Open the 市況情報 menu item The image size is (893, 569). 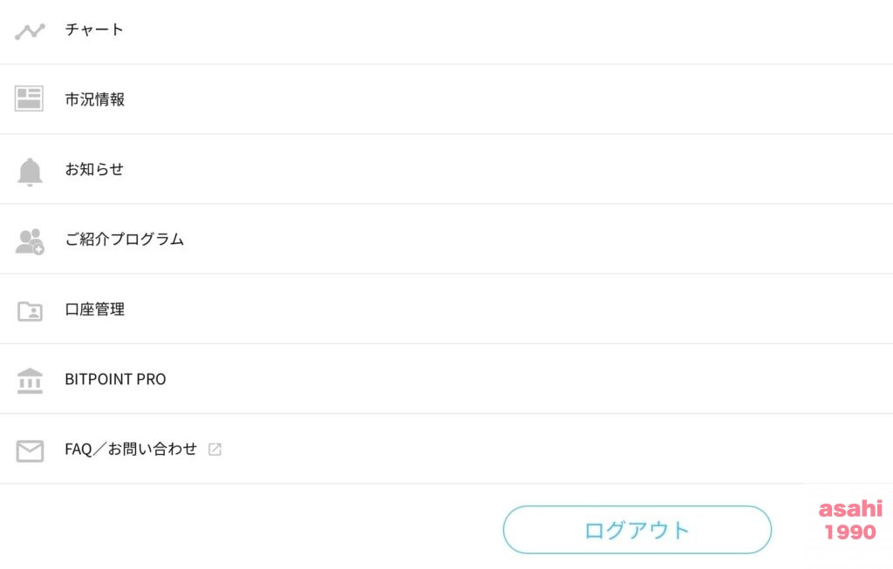point(94,99)
